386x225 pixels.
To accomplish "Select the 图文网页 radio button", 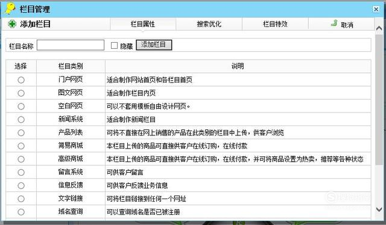I will 21,93.
